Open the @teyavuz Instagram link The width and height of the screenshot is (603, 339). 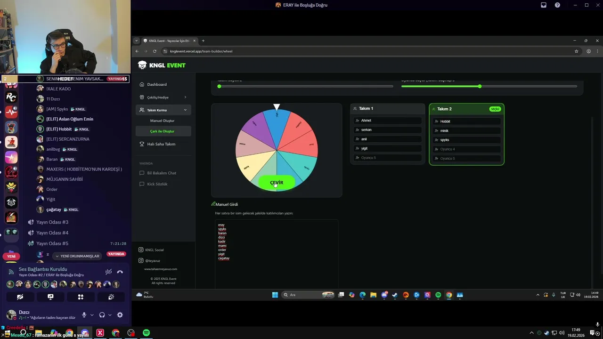[x=149, y=260]
